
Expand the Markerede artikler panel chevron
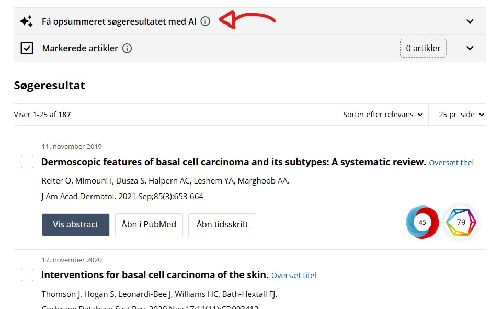coord(470,48)
